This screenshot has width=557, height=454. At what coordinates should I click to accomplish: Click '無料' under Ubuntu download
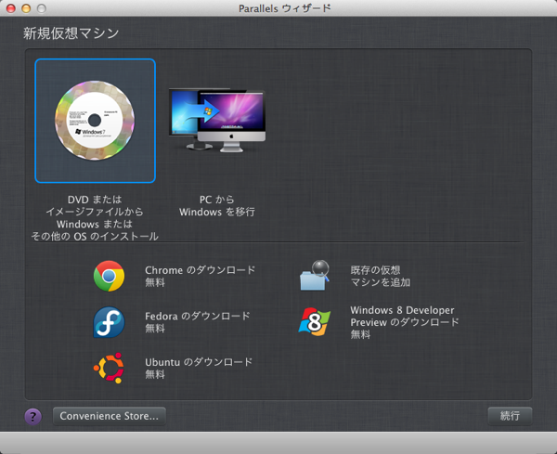click(155, 374)
